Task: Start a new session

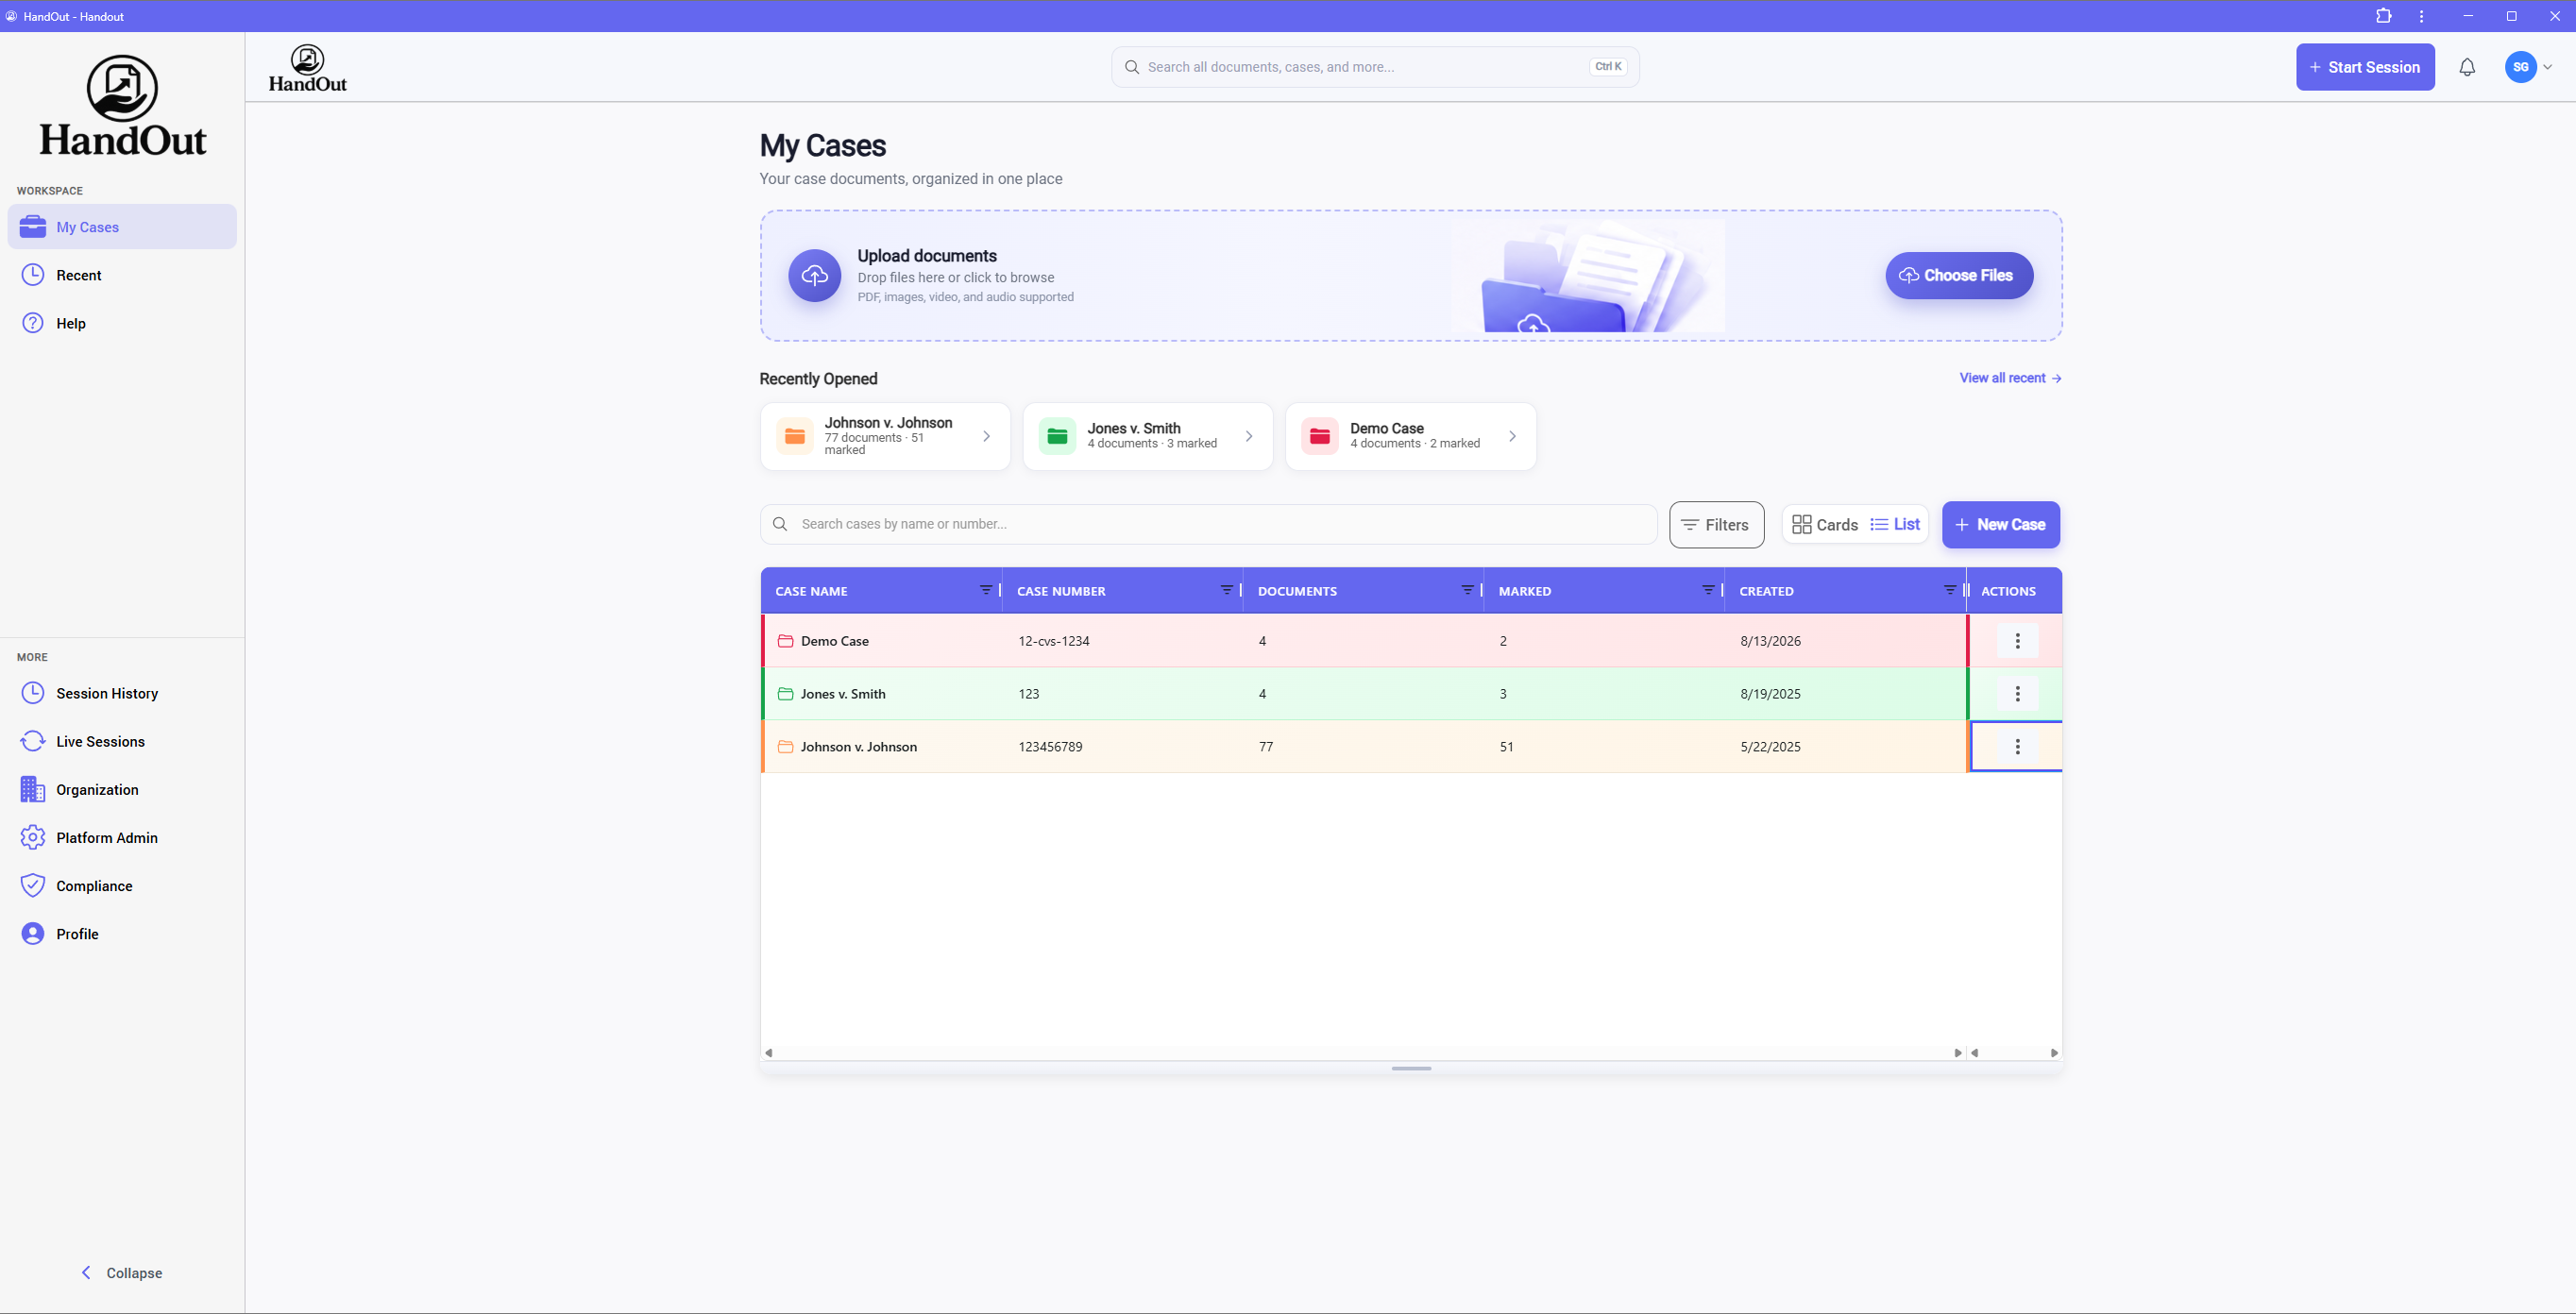Action: 2365,67
